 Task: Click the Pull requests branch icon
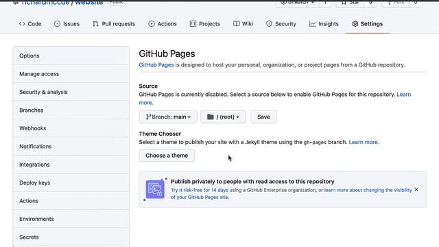(95, 24)
